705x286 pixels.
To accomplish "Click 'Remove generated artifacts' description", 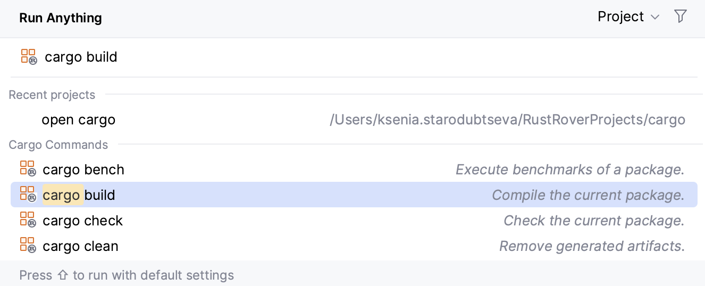I will (591, 246).
